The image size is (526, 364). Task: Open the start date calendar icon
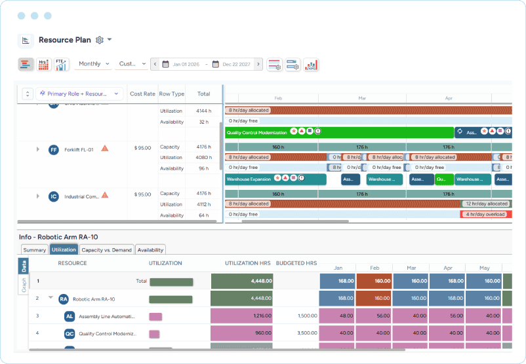(165, 64)
